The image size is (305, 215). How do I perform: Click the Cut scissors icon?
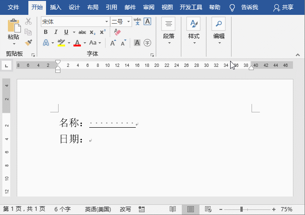click(x=28, y=21)
